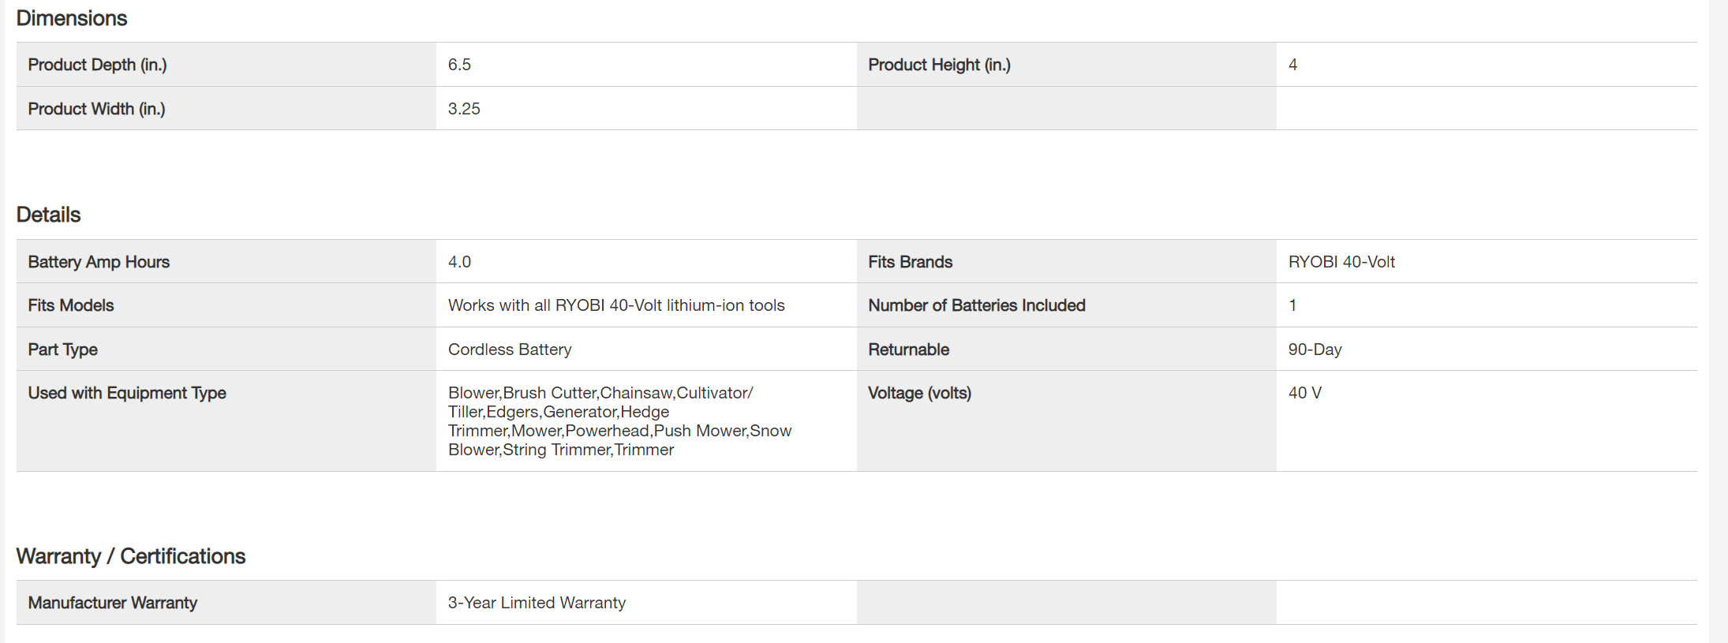Select the 3.25 product width value
The image size is (1728, 643).
(464, 109)
